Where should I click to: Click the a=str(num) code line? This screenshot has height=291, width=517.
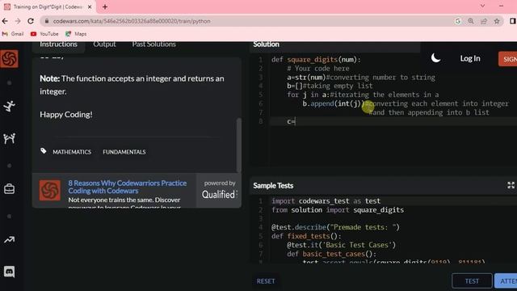point(361,78)
